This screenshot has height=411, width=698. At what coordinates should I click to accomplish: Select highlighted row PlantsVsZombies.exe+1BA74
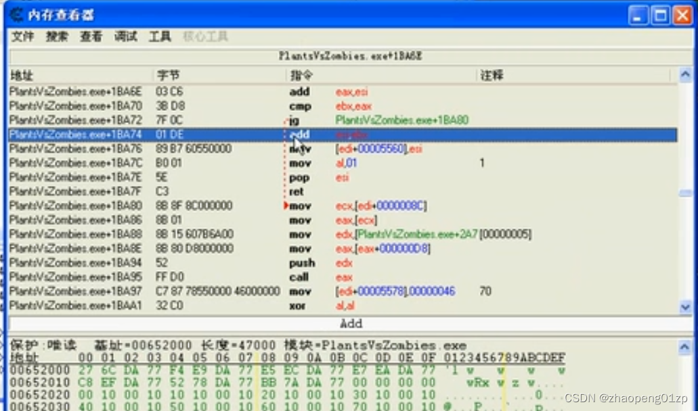[x=343, y=135]
